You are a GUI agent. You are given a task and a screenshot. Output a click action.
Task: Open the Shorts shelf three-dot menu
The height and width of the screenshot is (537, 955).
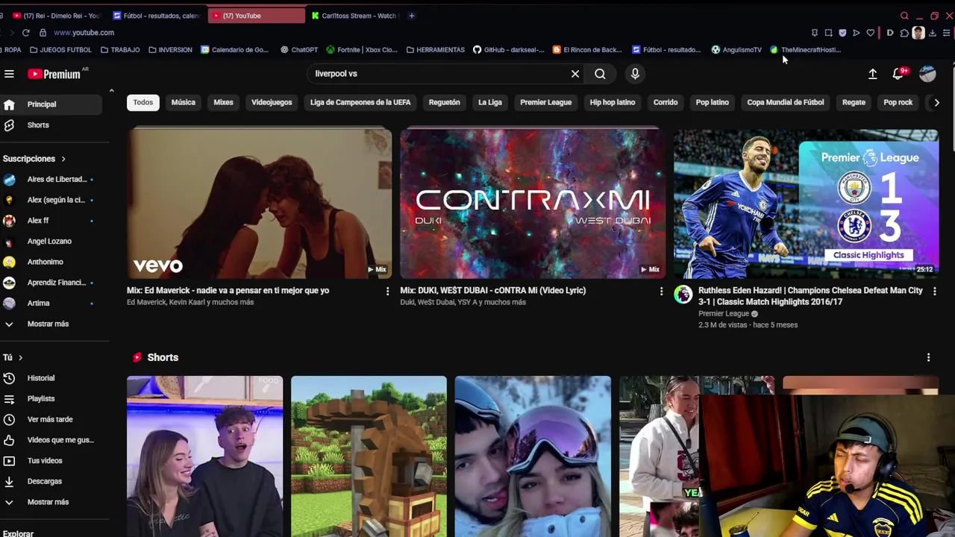(928, 358)
